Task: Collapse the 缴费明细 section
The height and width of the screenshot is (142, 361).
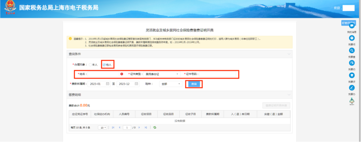Action: coord(289,95)
